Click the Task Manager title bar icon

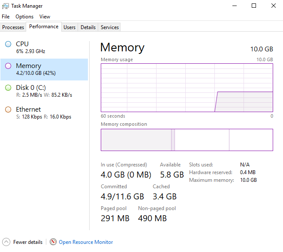pyautogui.click(x=6, y=6)
